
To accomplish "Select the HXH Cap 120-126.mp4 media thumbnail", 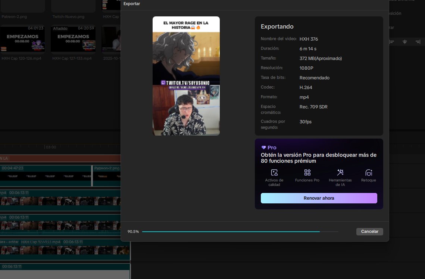I will tap(22, 38).
